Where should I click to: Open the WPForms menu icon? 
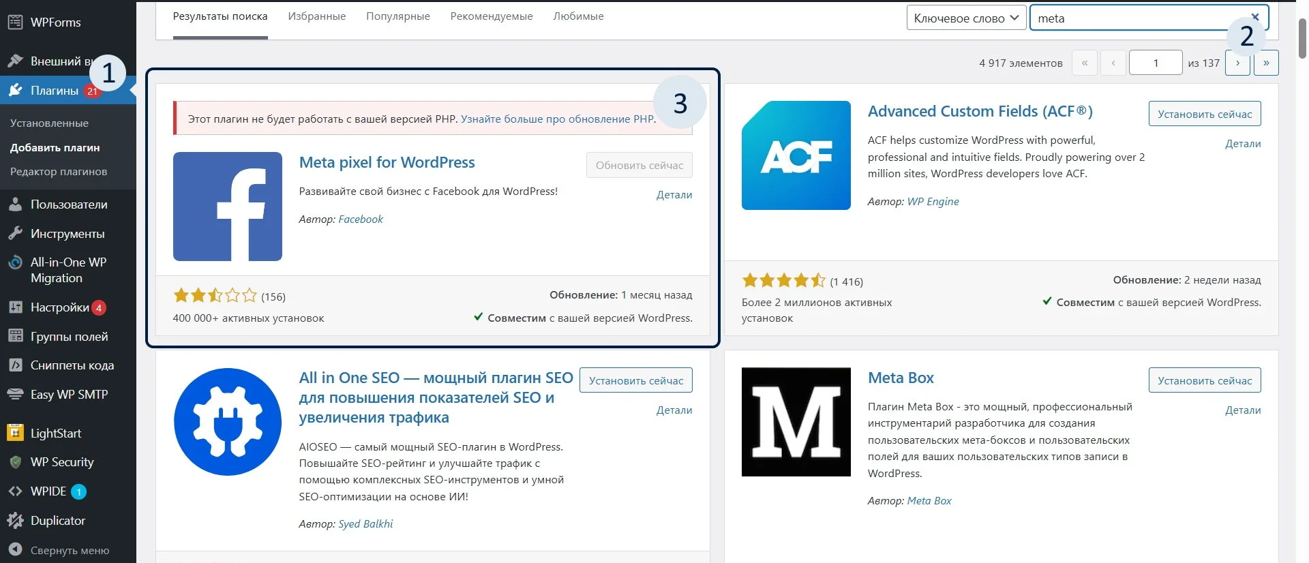(x=15, y=22)
